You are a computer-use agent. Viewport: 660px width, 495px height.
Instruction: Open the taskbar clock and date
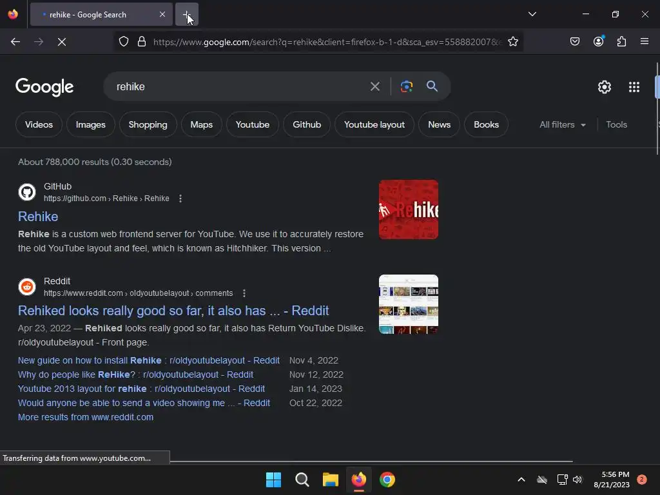point(612,480)
